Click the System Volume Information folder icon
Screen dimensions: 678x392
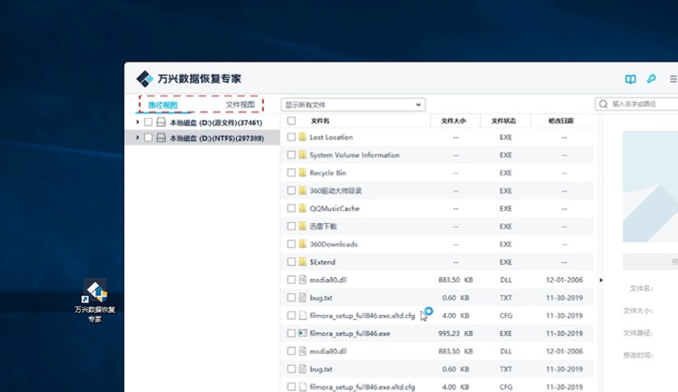point(302,155)
